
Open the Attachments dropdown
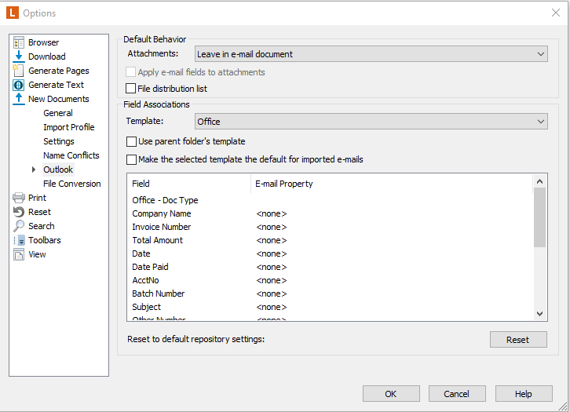click(371, 54)
